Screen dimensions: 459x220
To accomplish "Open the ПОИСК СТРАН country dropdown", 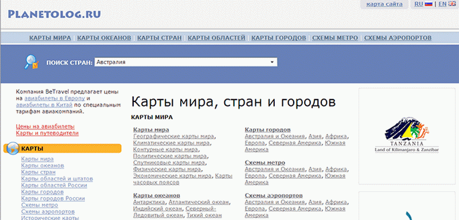I will (185, 62).
